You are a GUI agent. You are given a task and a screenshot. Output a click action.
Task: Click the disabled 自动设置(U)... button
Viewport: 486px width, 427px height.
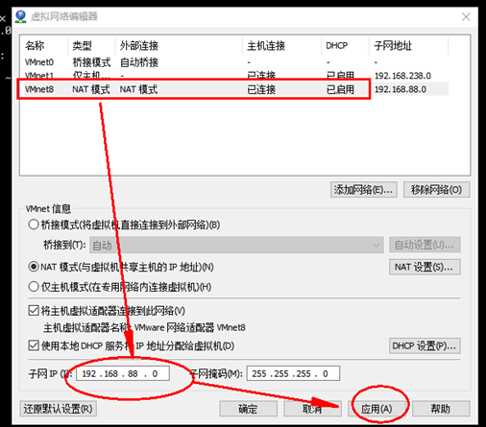[425, 245]
